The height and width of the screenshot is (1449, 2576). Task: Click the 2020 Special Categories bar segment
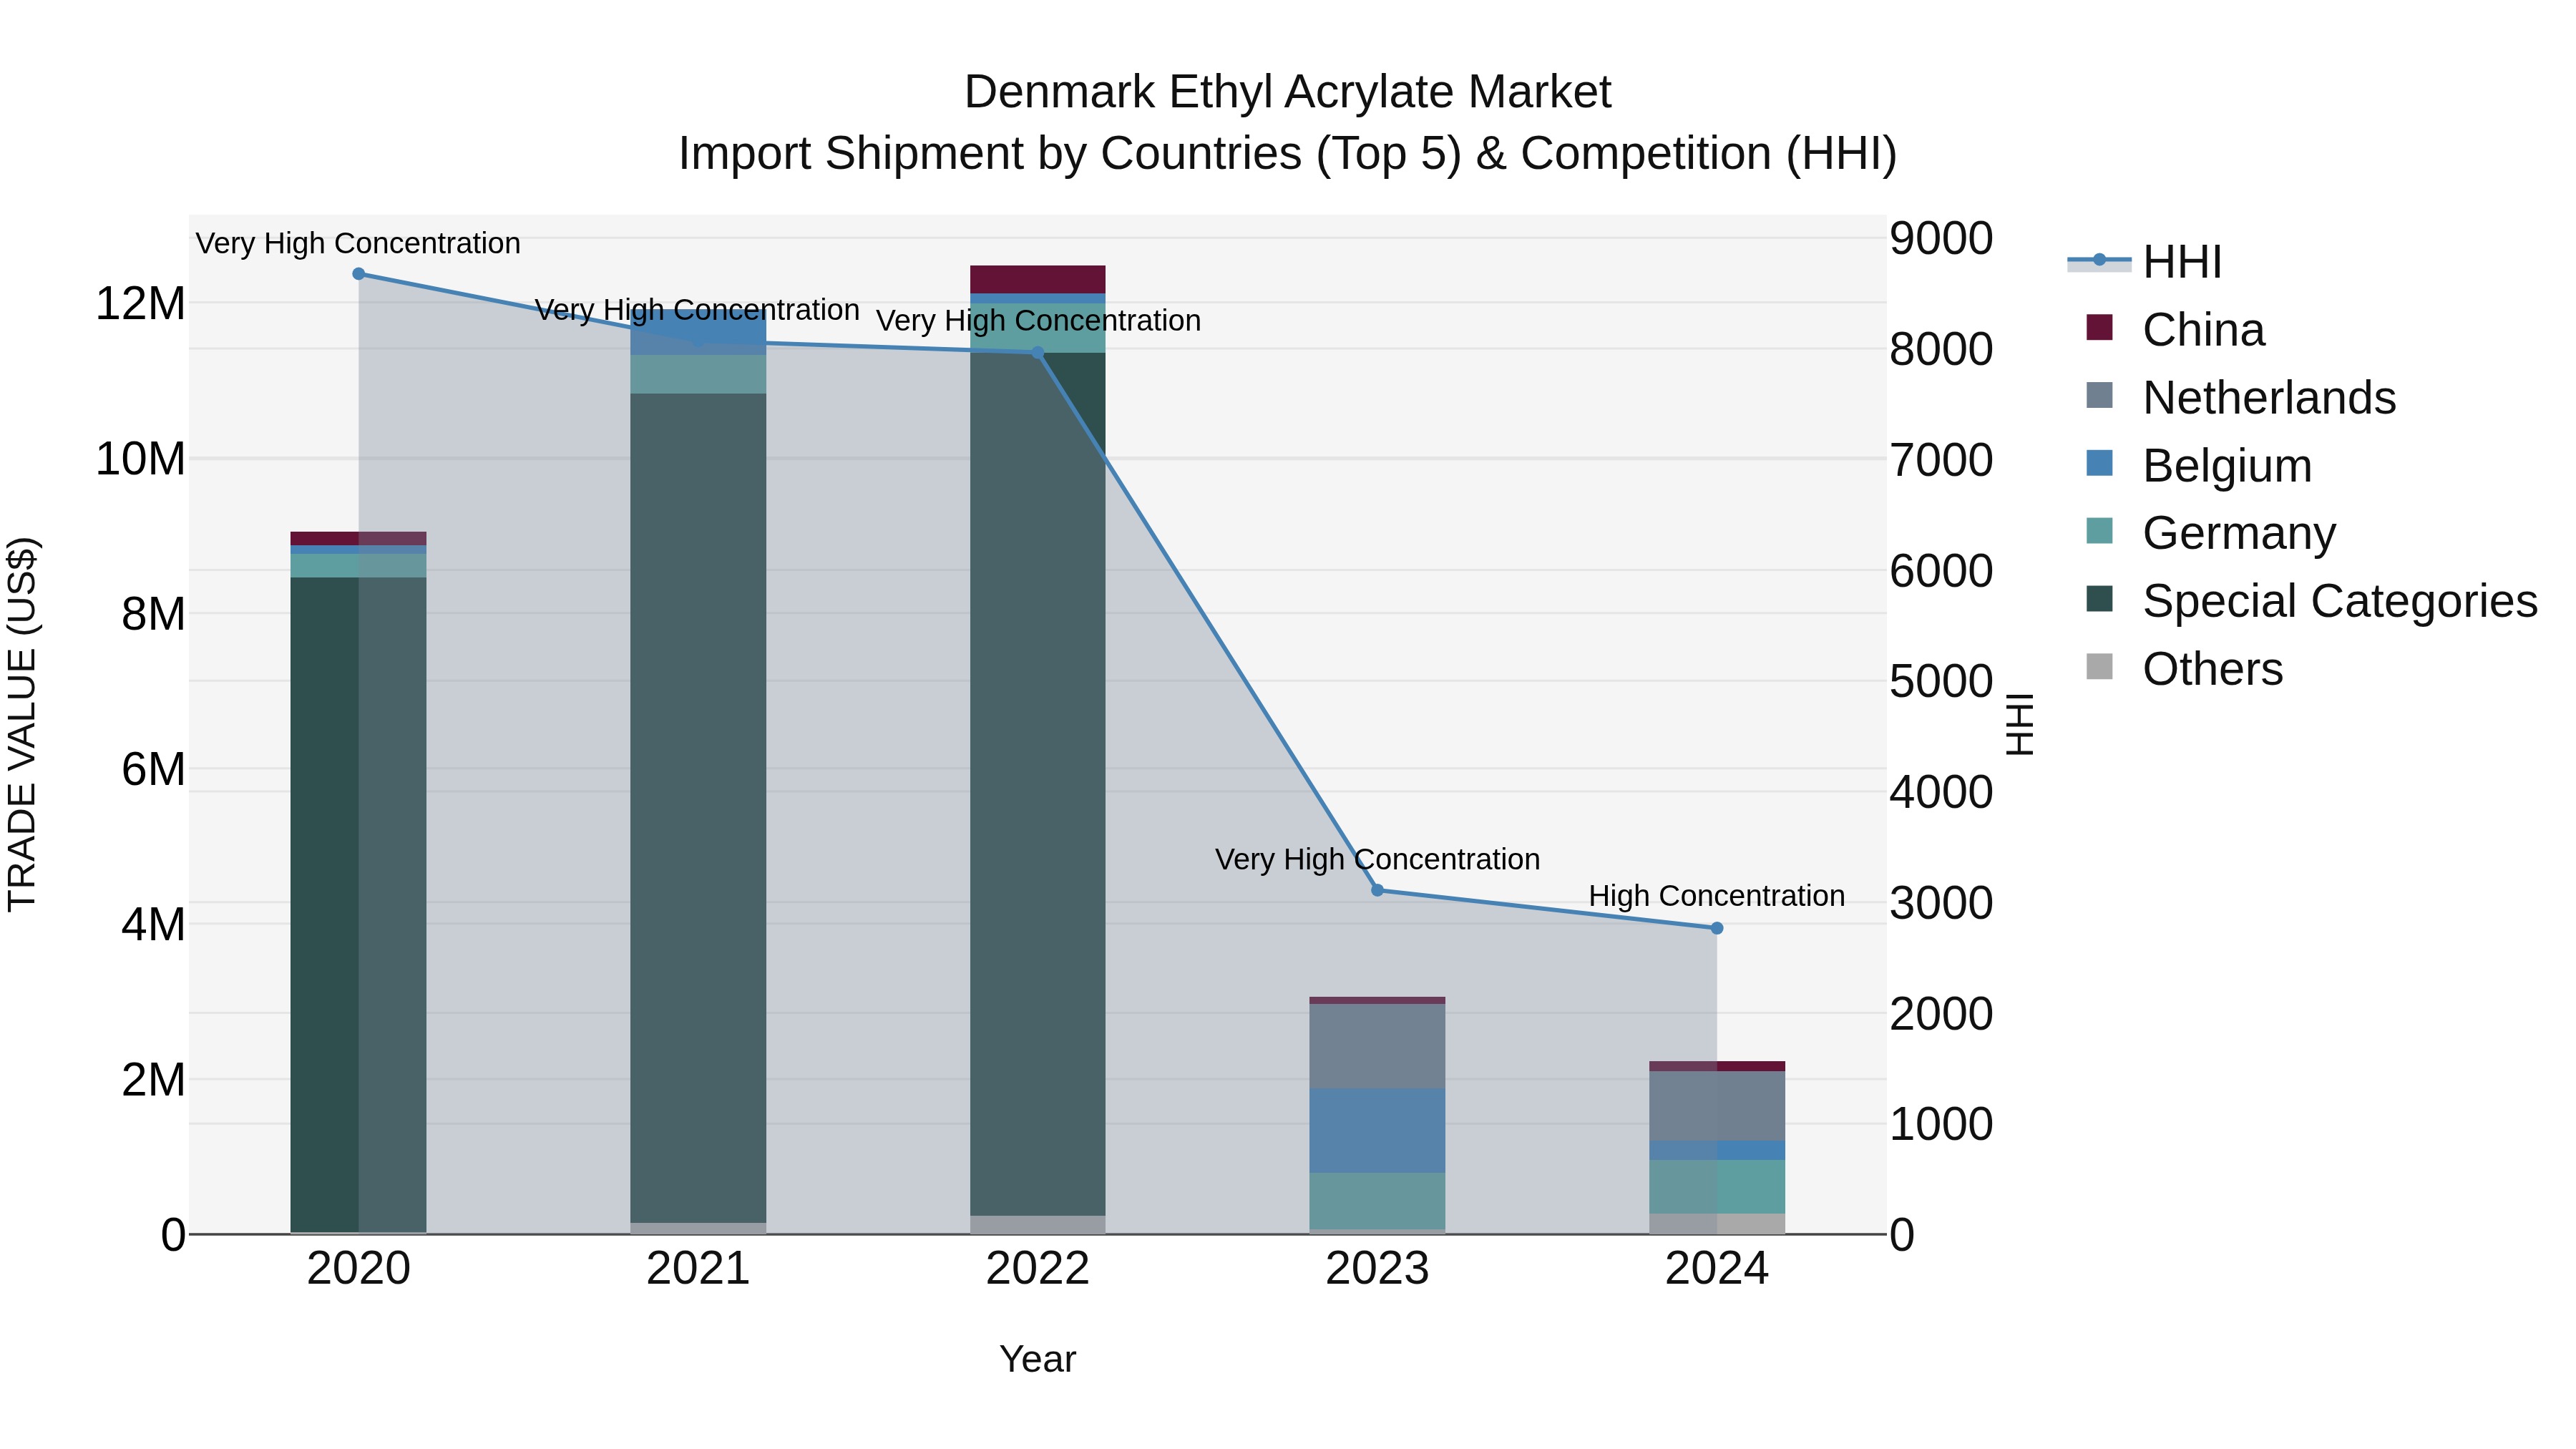358,905
